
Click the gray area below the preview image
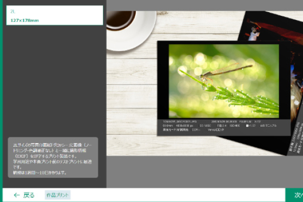tap(205, 171)
